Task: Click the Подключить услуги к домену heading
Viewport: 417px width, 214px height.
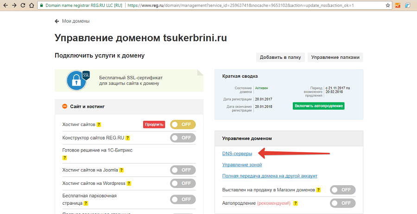Action: click(100, 56)
